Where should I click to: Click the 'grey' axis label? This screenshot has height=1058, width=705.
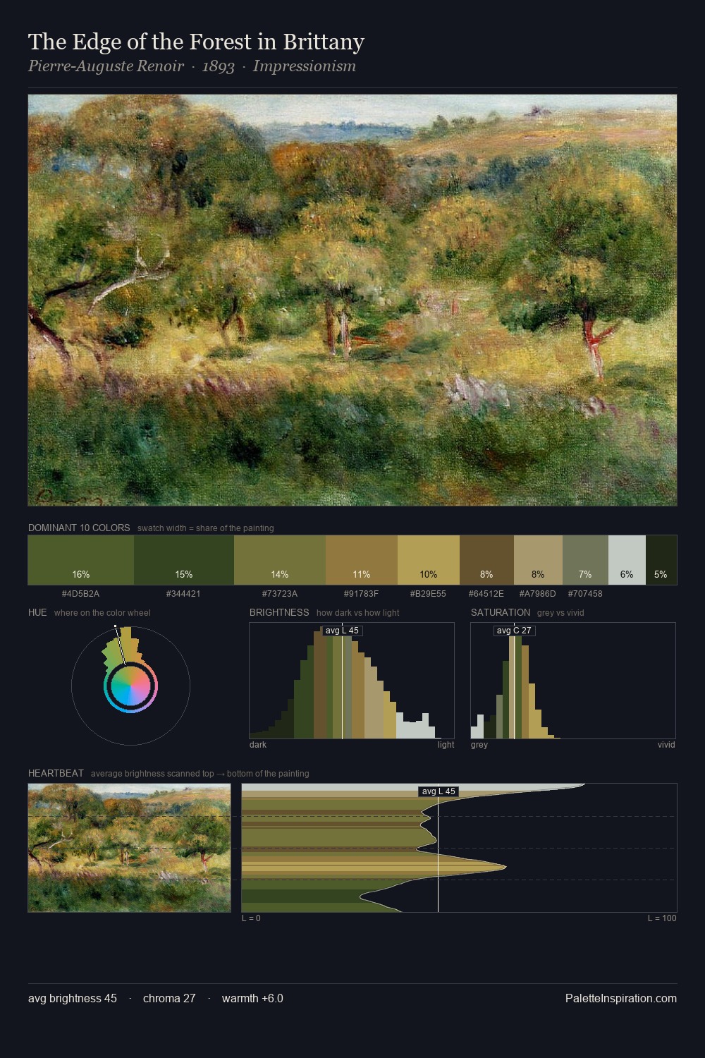(479, 745)
